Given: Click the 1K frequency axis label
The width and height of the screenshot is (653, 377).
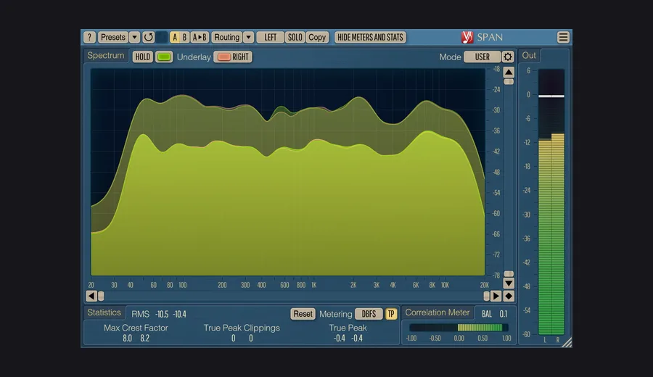Looking at the screenshot, I should coord(314,285).
